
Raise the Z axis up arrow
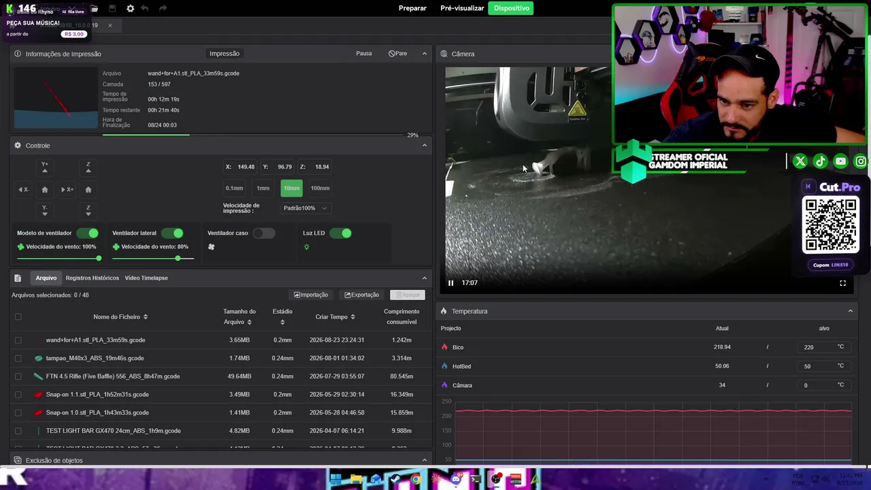click(88, 167)
